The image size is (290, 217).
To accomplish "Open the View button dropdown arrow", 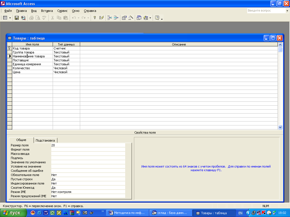I will 10,18.
